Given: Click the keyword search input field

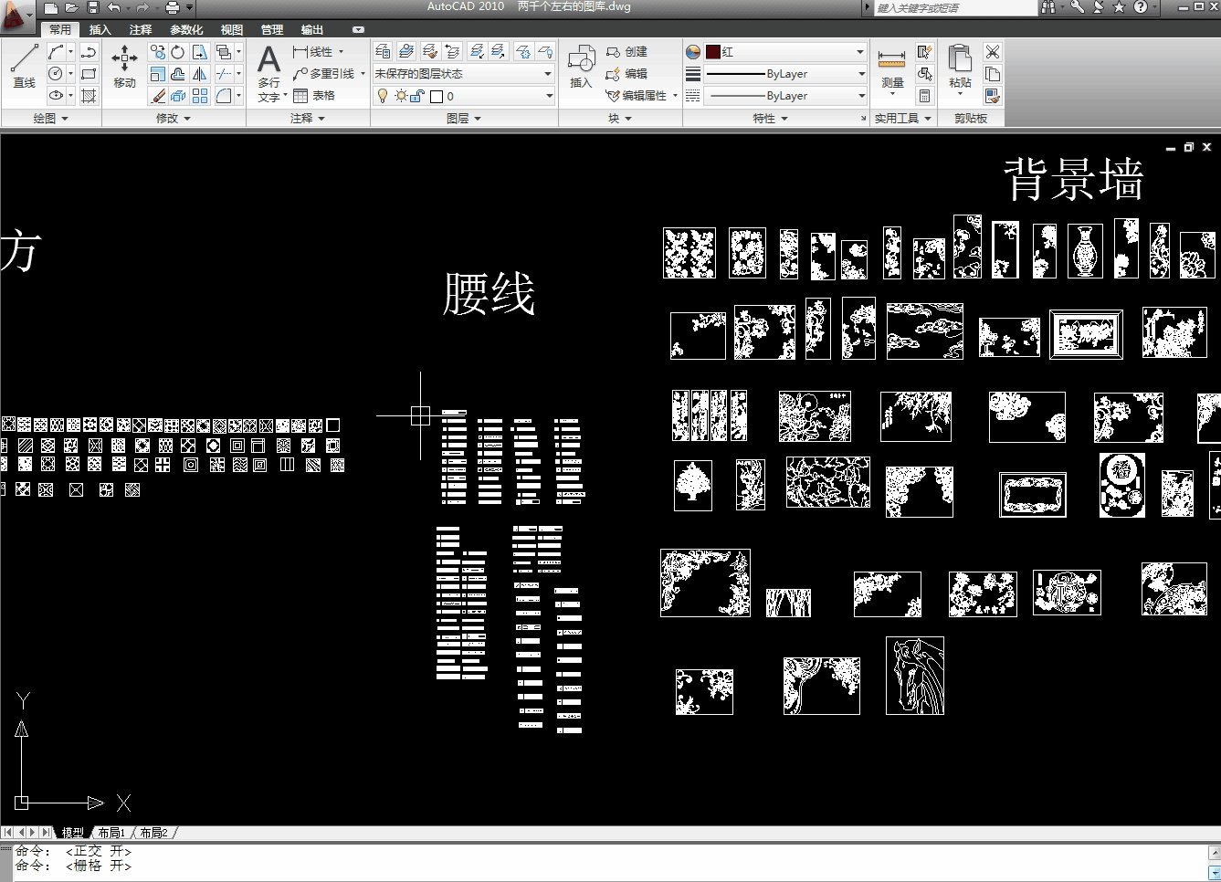Looking at the screenshot, I should click(955, 8).
